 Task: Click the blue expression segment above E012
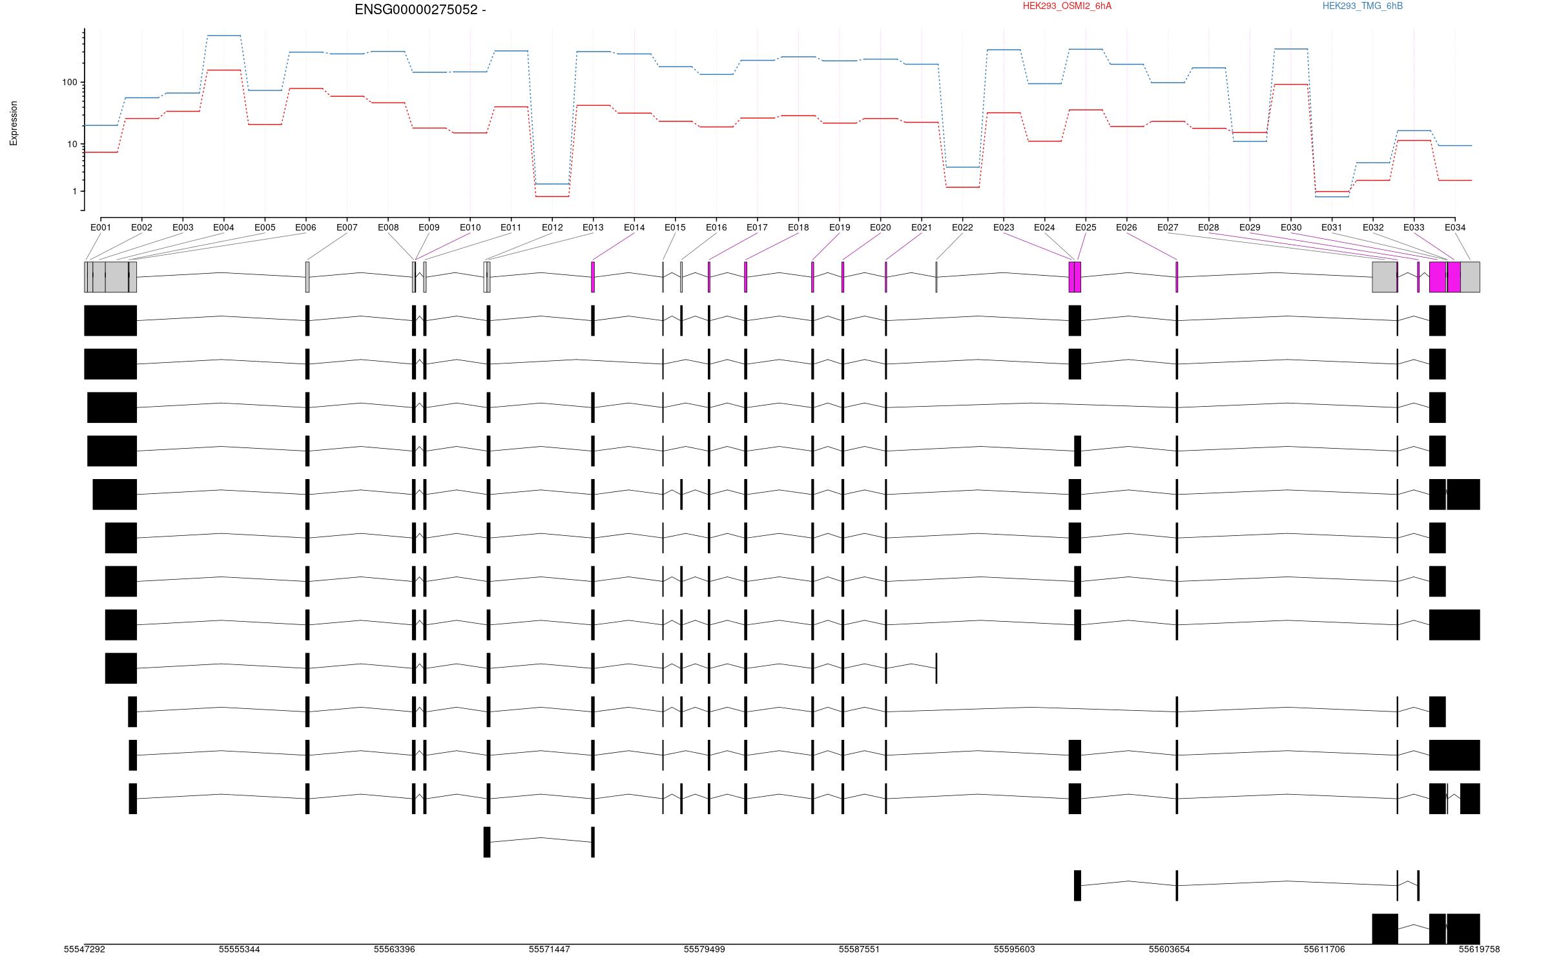coord(552,184)
